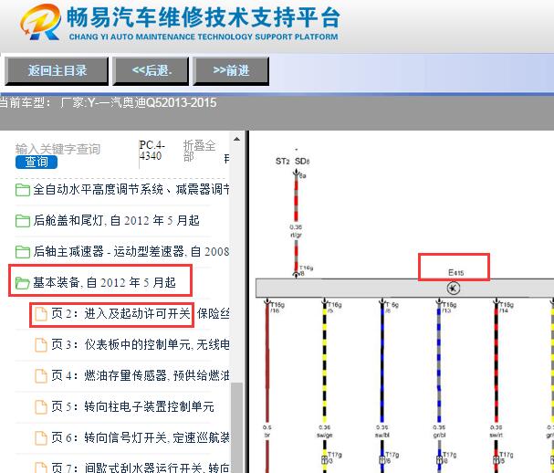Click the document icon of 页 5
The image size is (554, 473).
pyautogui.click(x=41, y=407)
